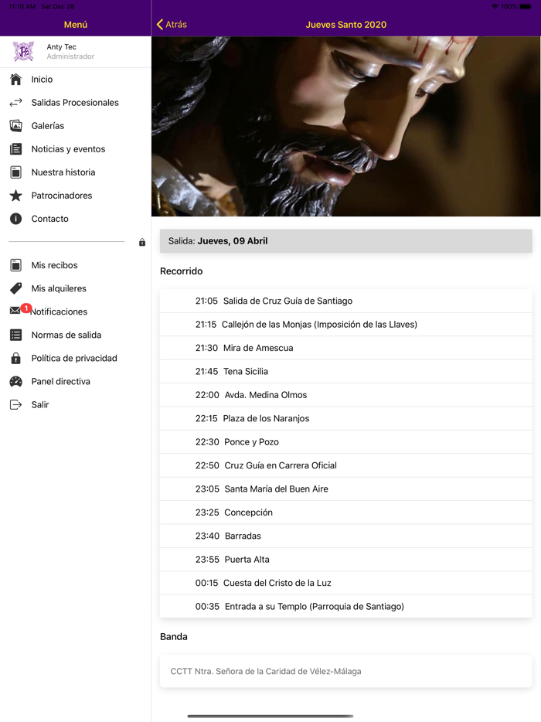Open the Galerías picture icon
541x722 pixels.
(15, 126)
